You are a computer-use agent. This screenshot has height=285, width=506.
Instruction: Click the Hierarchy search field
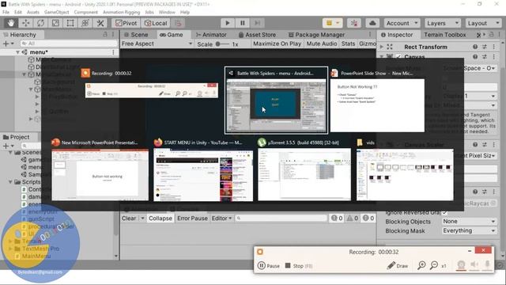69,44
